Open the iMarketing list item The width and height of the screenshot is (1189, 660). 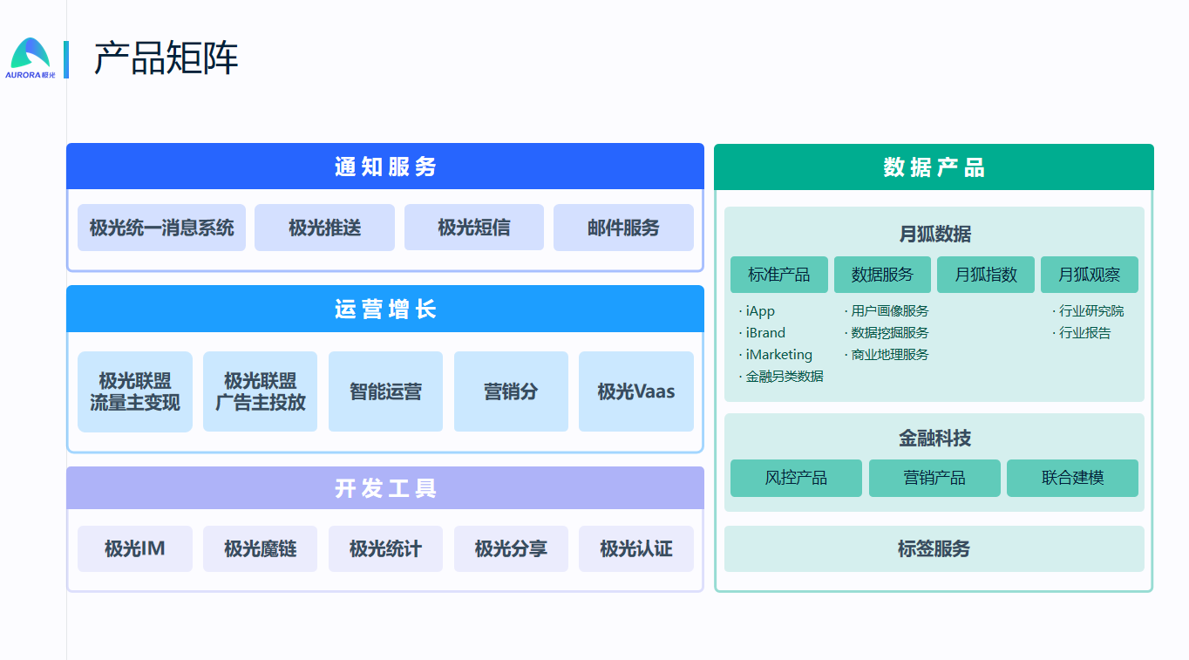coord(778,355)
